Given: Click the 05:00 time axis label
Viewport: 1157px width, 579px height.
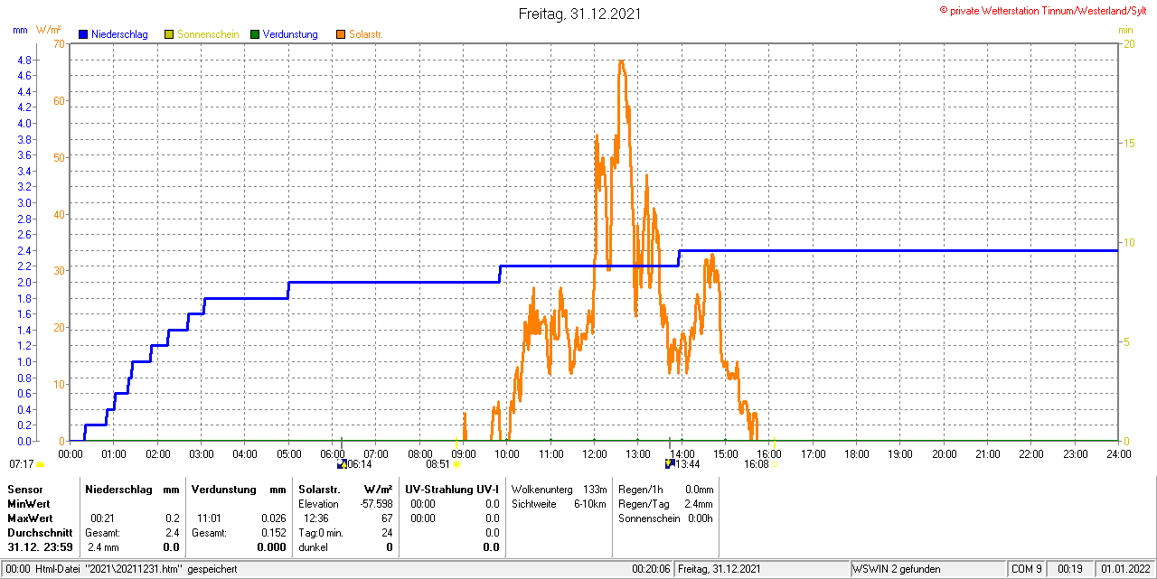Looking at the screenshot, I should [288, 453].
